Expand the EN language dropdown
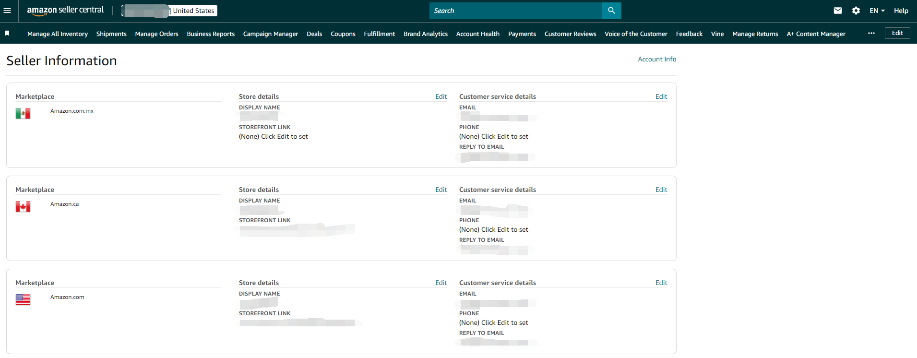917x358 pixels. (x=877, y=11)
